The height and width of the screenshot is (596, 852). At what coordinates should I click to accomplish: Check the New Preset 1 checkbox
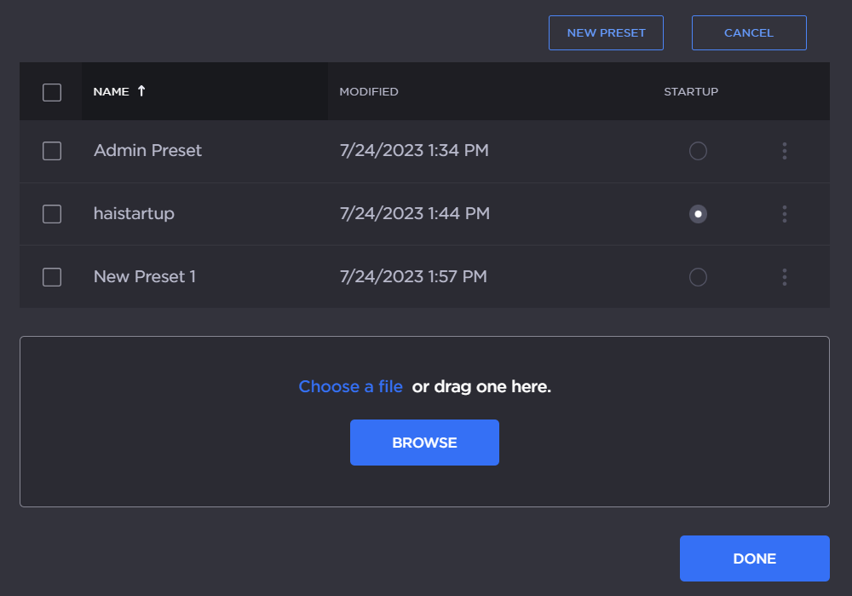[x=52, y=277]
